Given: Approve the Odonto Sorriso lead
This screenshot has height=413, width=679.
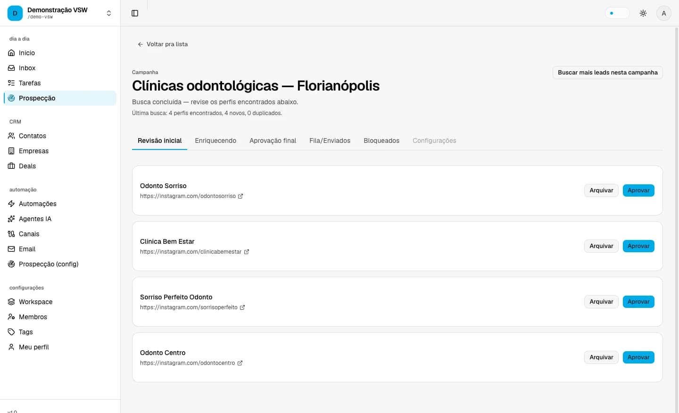Looking at the screenshot, I should coord(638,190).
